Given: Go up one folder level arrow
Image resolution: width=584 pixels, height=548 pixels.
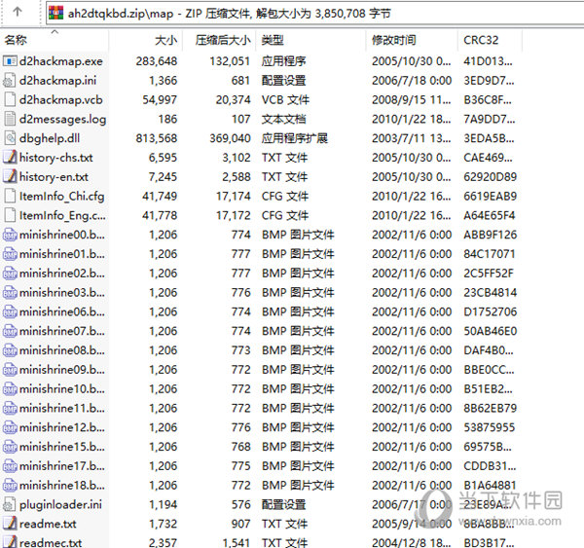Looking at the screenshot, I should [x=18, y=12].
